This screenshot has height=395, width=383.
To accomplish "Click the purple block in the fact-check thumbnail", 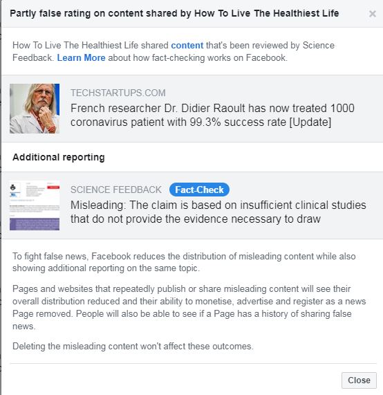I will coord(35,224).
